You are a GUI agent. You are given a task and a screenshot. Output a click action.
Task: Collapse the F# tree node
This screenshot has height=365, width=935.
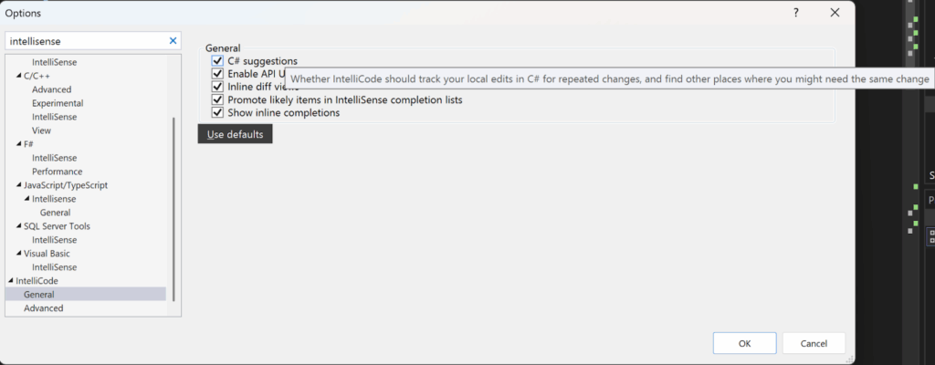point(18,144)
